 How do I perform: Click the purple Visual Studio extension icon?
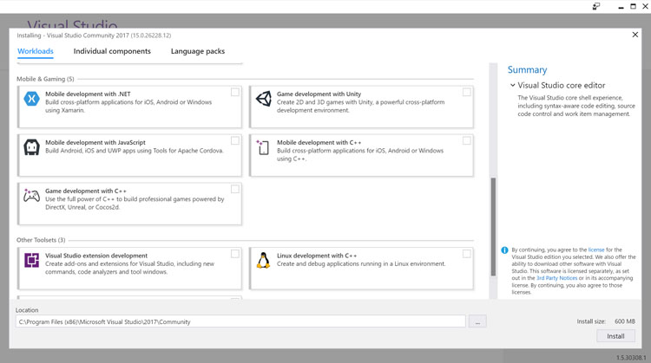pyautogui.click(x=31, y=260)
